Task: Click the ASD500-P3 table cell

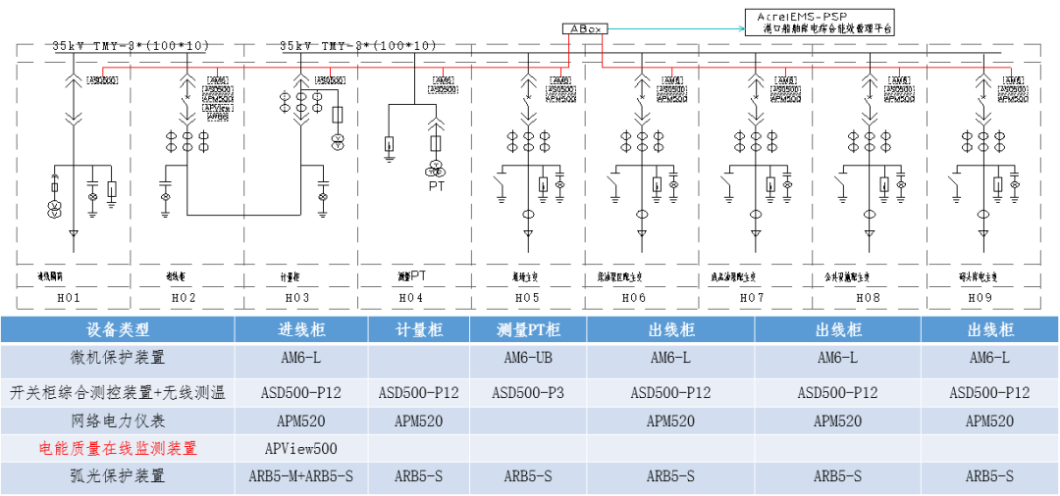Action: (528, 392)
